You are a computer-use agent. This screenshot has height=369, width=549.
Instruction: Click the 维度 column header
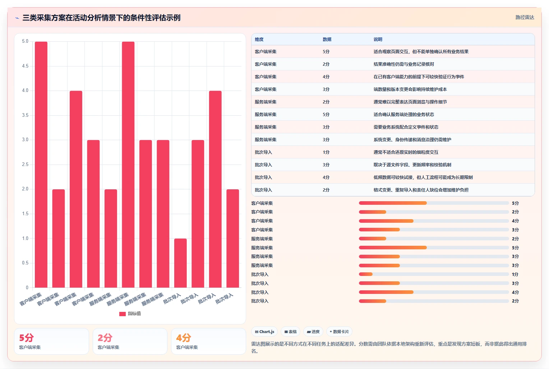[259, 40]
